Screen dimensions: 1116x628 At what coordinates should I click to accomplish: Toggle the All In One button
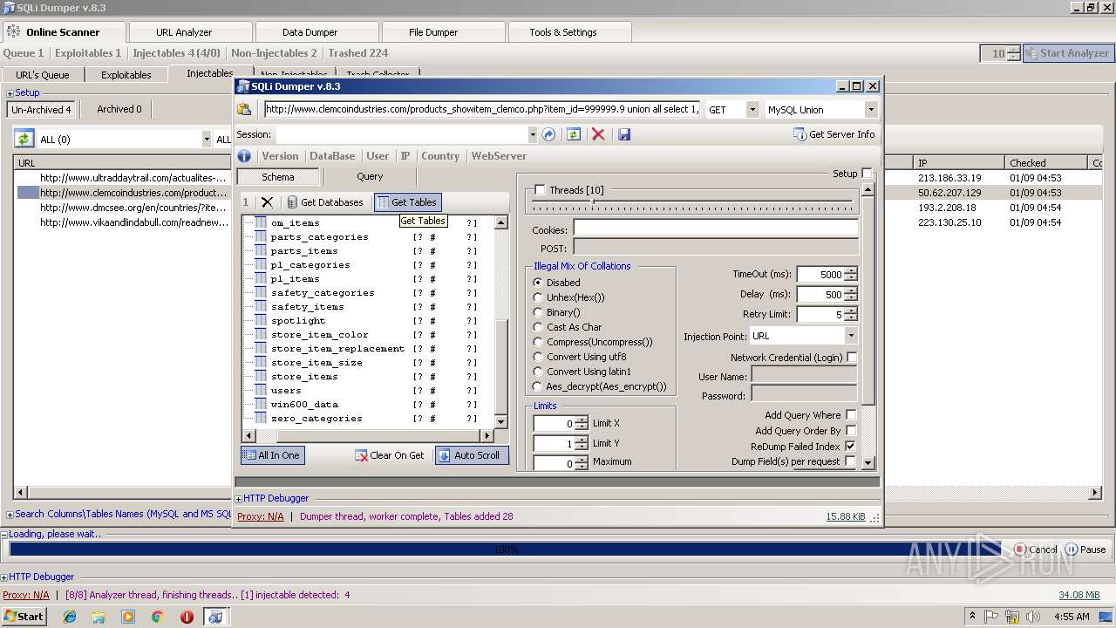coord(272,455)
